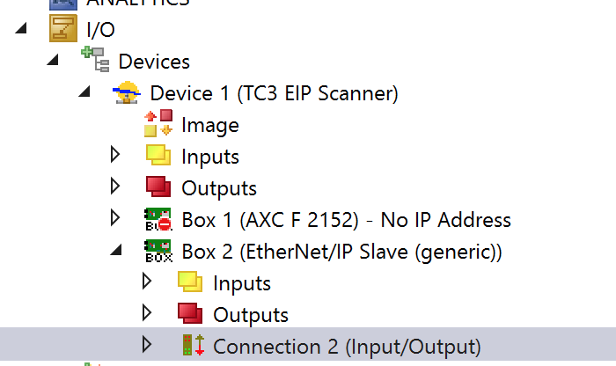Viewport: 616px width, 366px height.
Task: Click Box 2 EtherNet/IP slave icon
Action: [x=158, y=251]
